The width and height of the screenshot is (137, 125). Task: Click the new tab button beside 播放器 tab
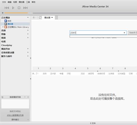coord(56,18)
